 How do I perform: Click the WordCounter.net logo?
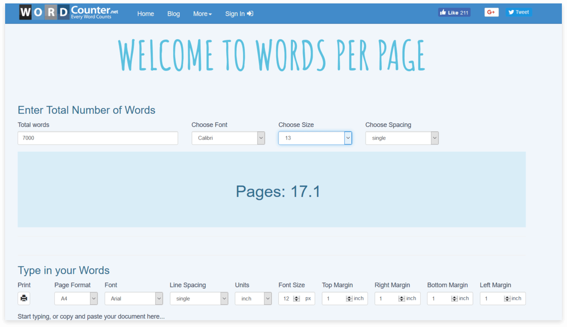tap(68, 12)
